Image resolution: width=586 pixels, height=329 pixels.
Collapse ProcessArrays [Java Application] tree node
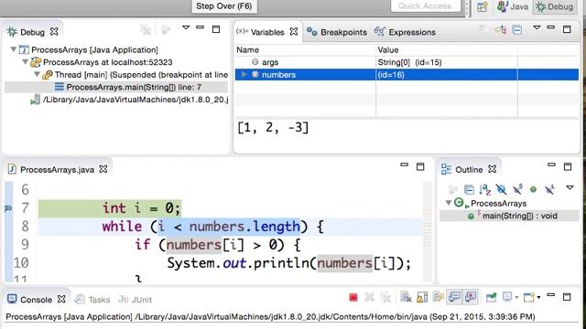coord(14,49)
